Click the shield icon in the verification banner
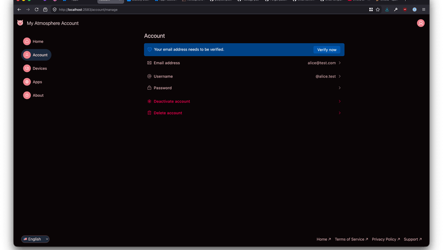Viewport: 443px width, 250px height. pyautogui.click(x=150, y=49)
